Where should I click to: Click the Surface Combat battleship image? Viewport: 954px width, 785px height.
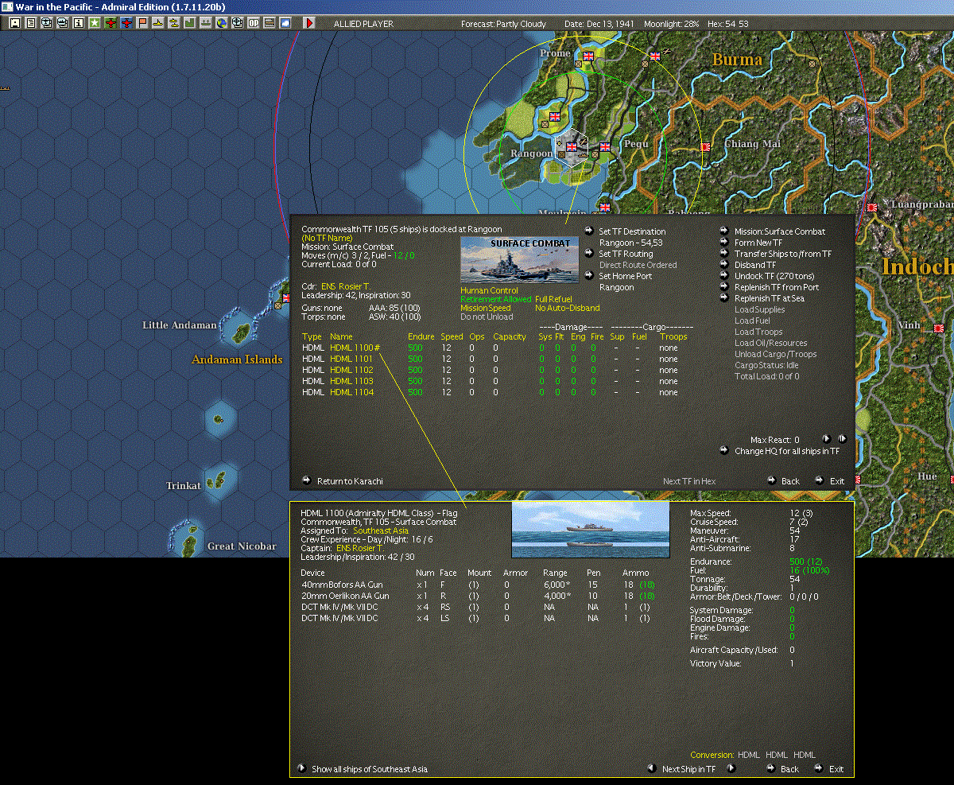520,259
